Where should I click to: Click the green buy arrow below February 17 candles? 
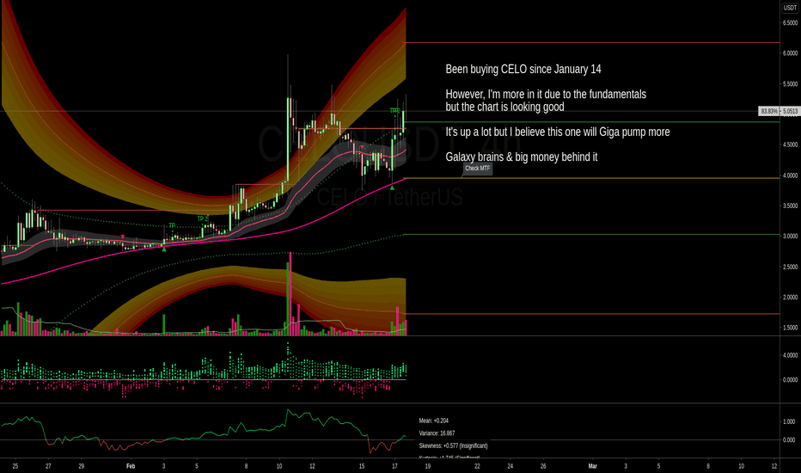click(x=392, y=188)
